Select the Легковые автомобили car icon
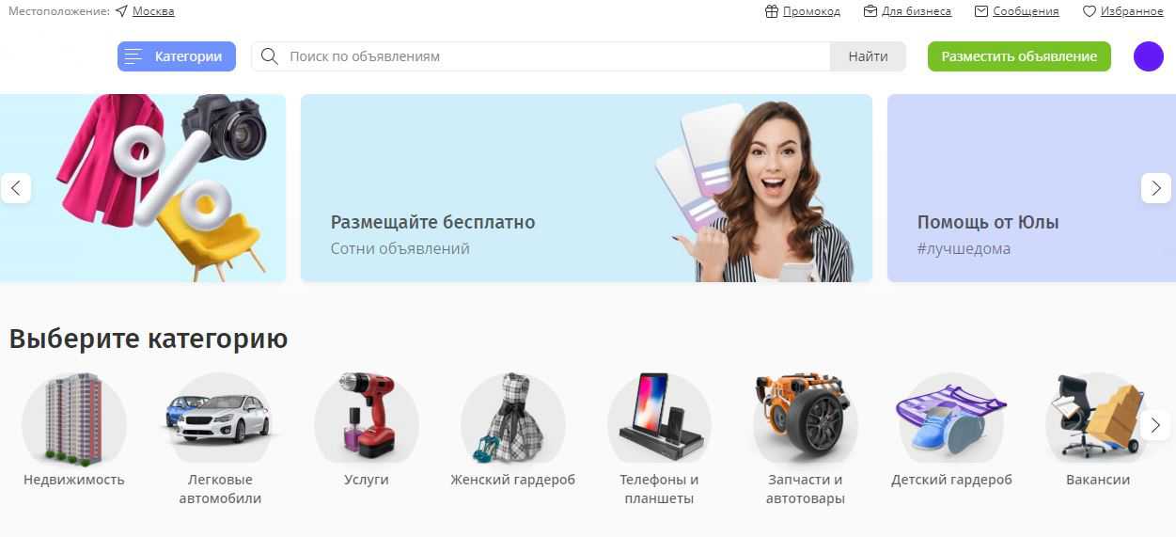1176x537 pixels. [x=220, y=419]
